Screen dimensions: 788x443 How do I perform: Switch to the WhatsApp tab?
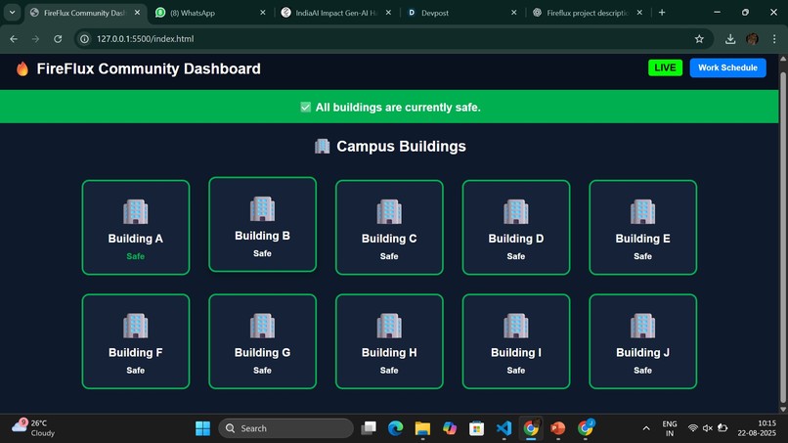tap(210, 13)
